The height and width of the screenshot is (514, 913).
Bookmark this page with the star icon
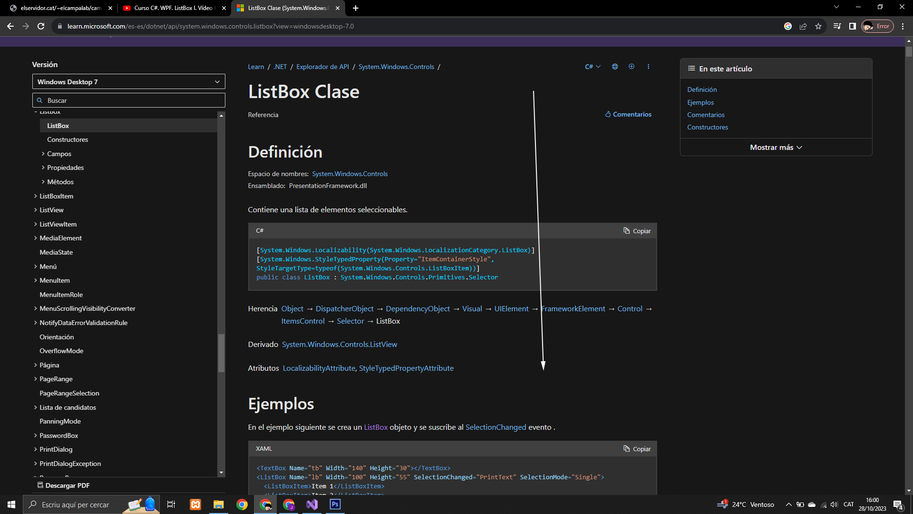point(818,26)
